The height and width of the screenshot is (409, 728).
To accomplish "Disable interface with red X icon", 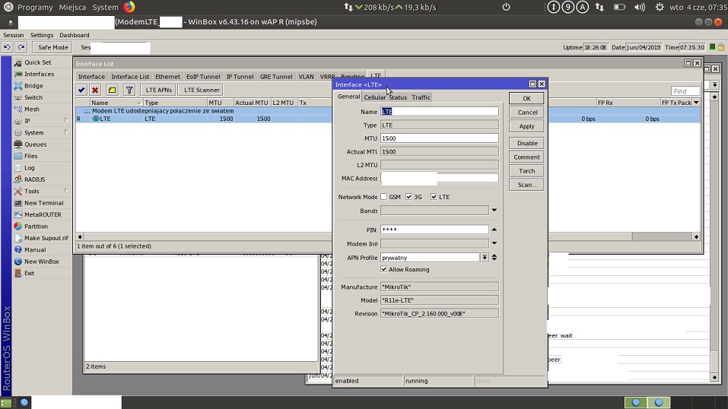I will coord(95,90).
